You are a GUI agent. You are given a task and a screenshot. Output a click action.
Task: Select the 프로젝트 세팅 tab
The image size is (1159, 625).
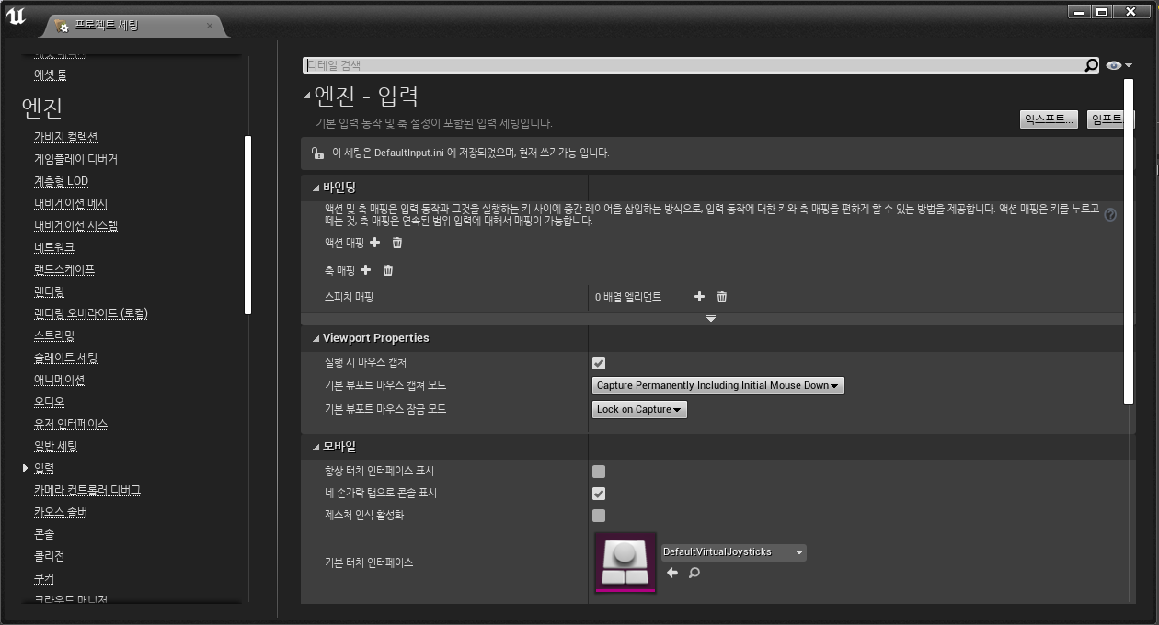(134, 26)
